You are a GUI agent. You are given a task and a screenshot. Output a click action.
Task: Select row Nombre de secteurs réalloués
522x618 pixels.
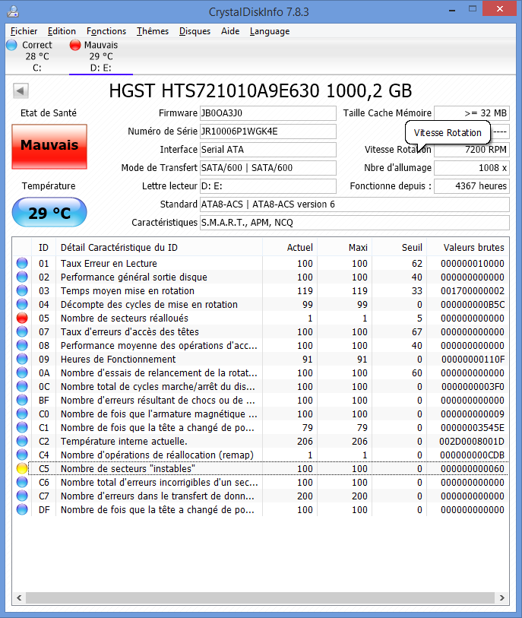[x=261, y=318]
